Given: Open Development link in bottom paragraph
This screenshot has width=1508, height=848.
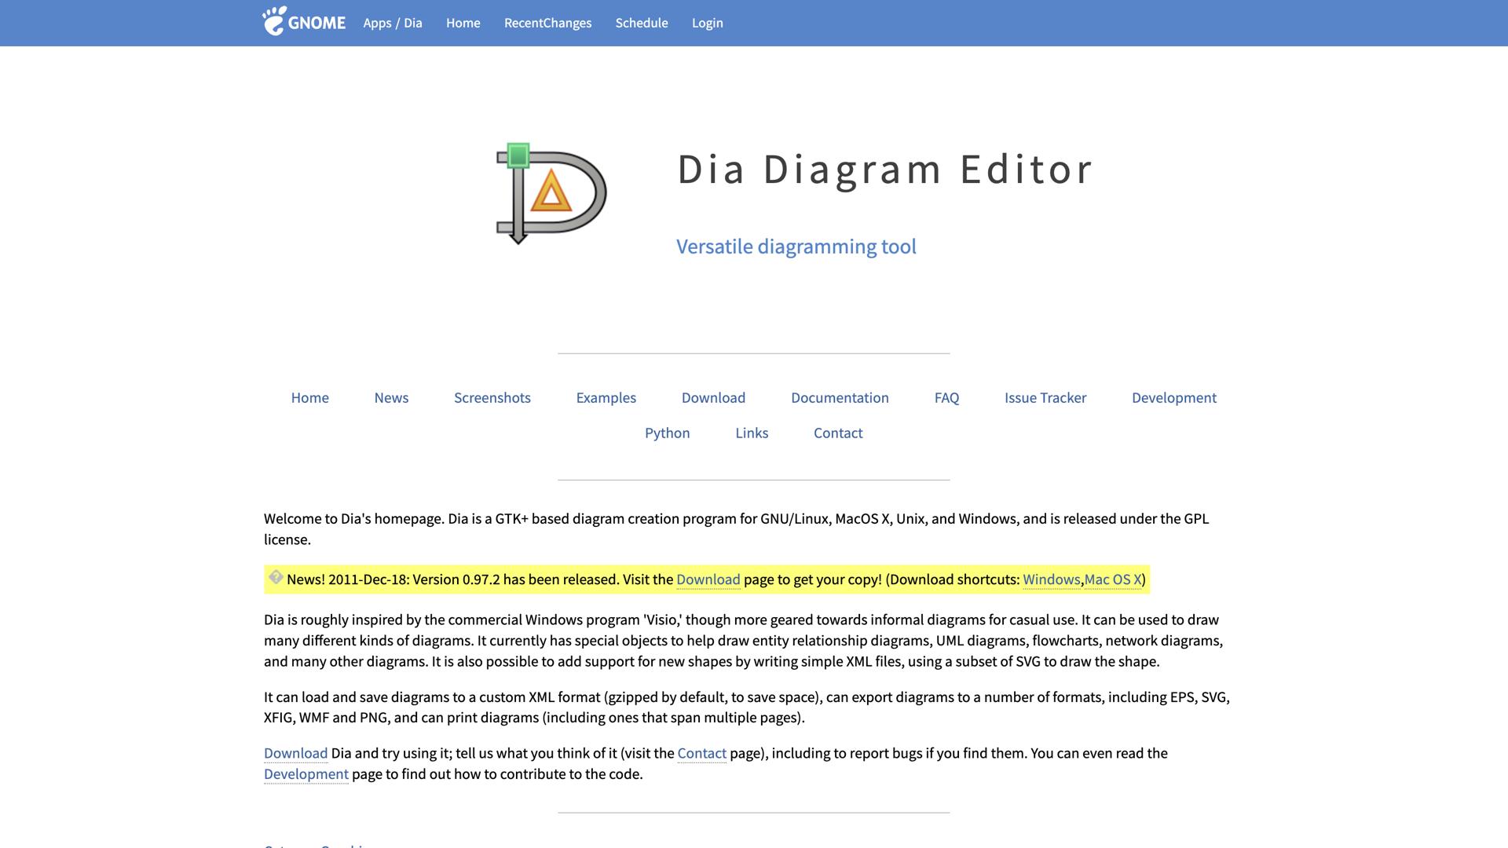Looking at the screenshot, I should pyautogui.click(x=306, y=774).
